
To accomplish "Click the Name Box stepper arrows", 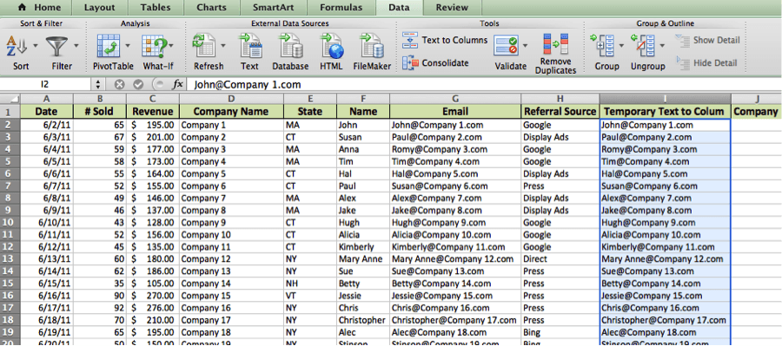I will (x=98, y=85).
